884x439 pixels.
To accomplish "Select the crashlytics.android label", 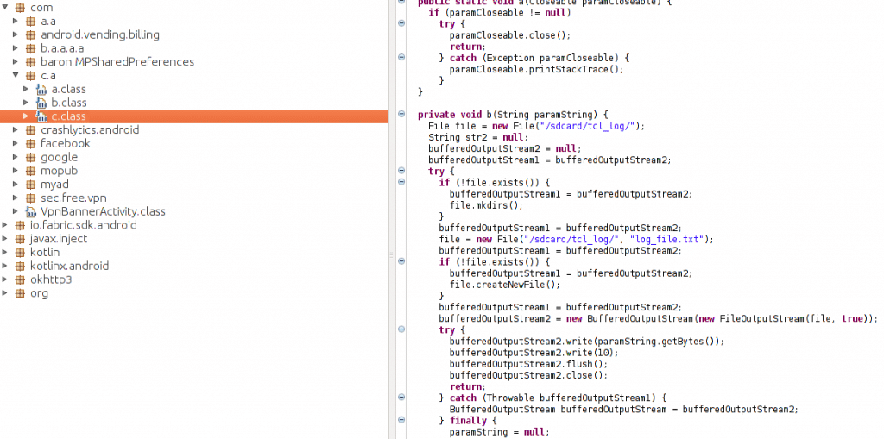I will [90, 129].
